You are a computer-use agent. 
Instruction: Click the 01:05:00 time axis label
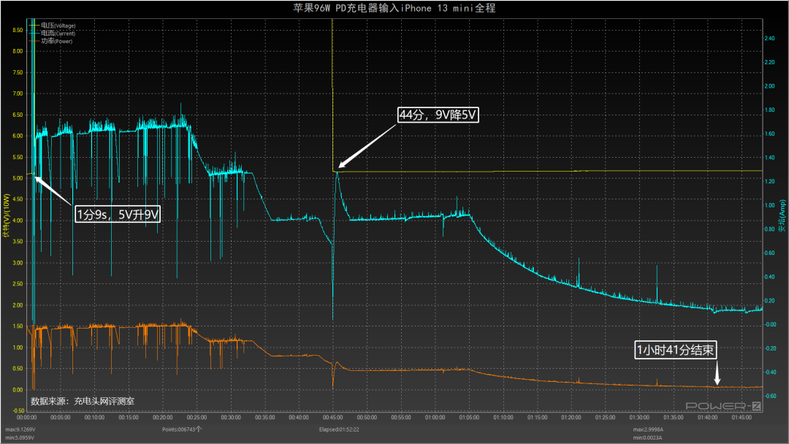point(469,418)
